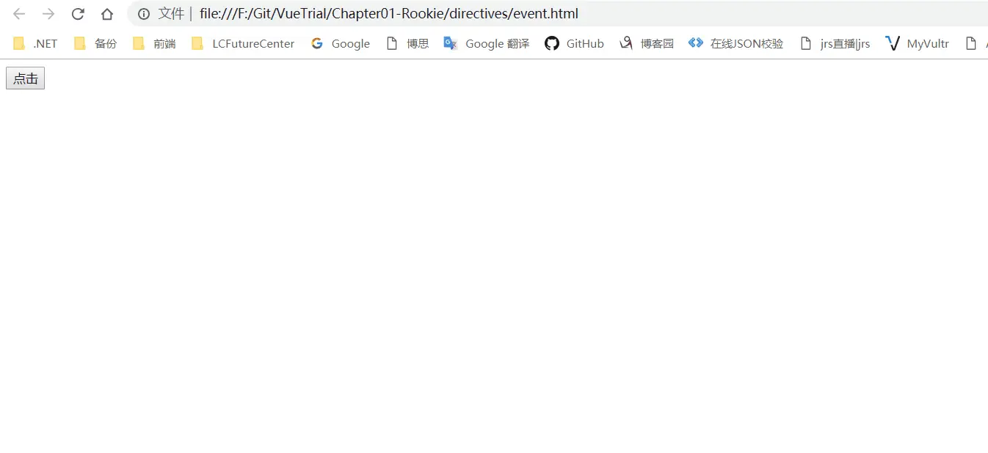Open the Google bookmark
This screenshot has height=453, width=988.
click(341, 43)
